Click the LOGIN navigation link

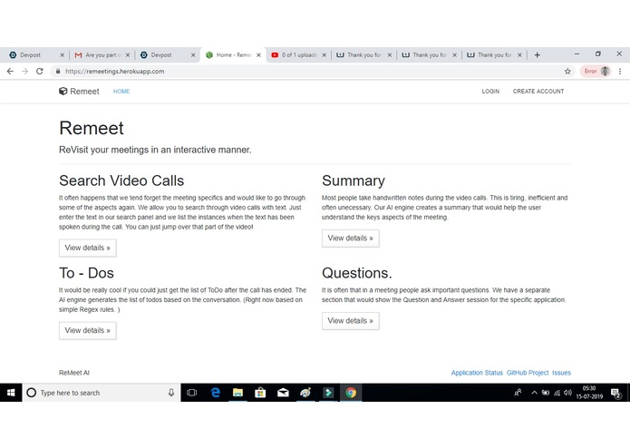coord(490,92)
